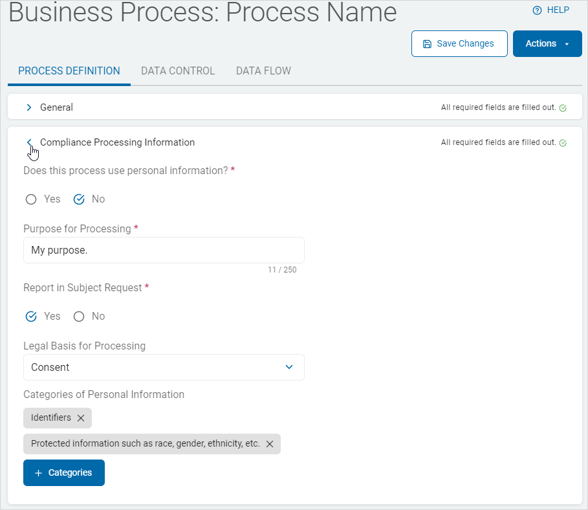Click the Purpose for Processing text field

click(164, 250)
